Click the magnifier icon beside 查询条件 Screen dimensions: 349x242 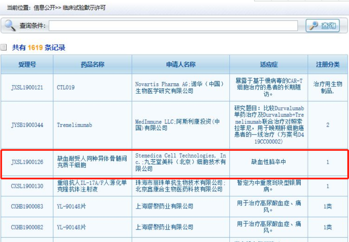point(10,26)
